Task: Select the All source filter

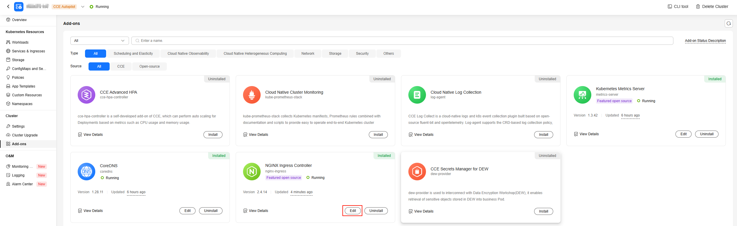Action: pyautogui.click(x=99, y=66)
